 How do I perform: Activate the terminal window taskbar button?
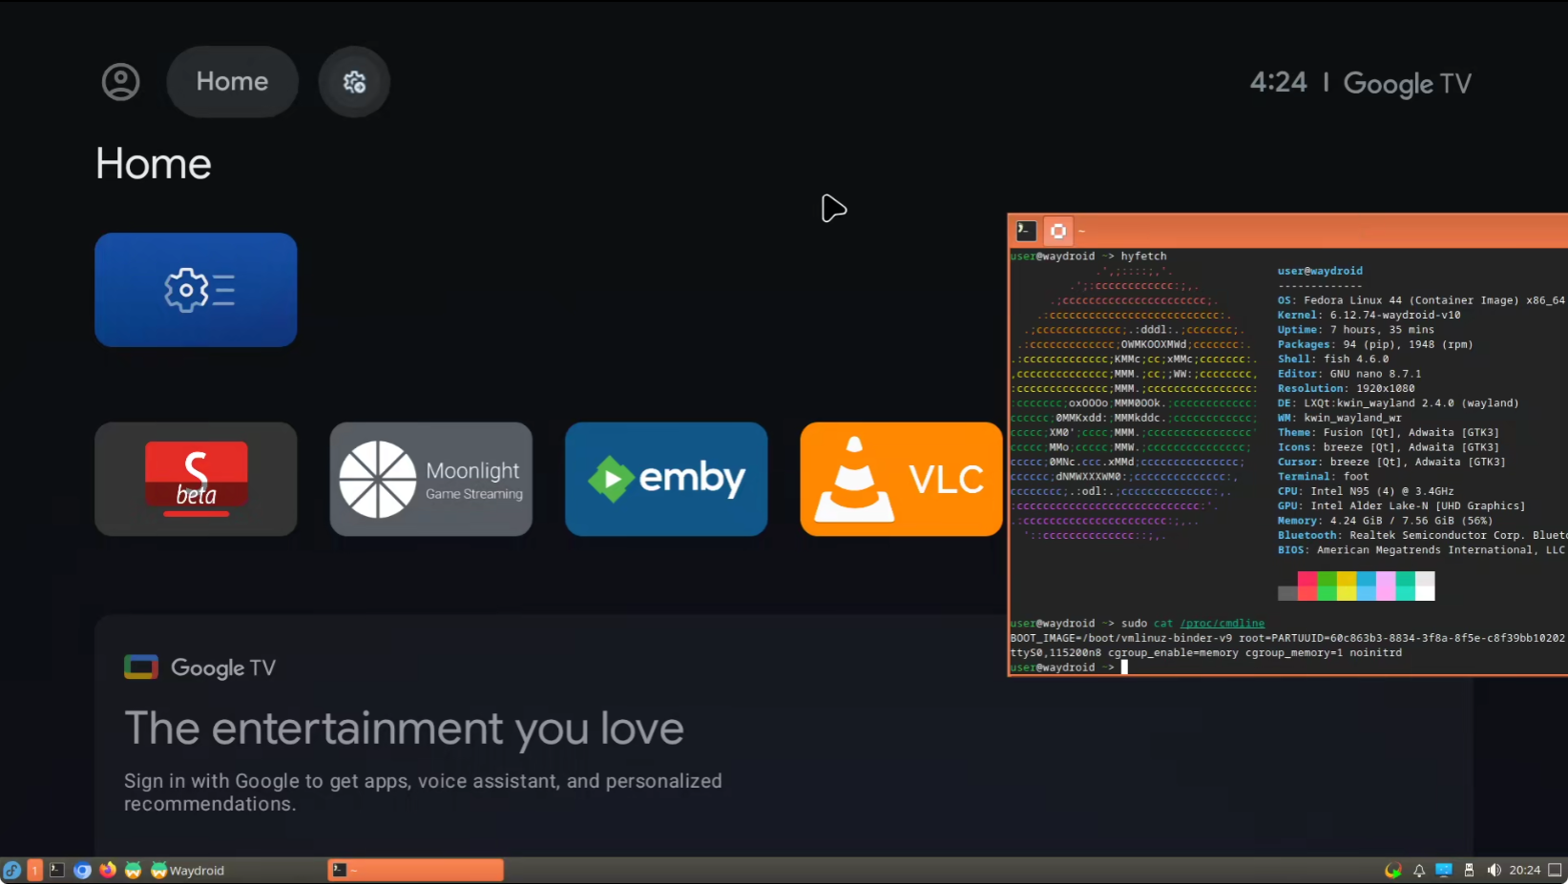(415, 870)
